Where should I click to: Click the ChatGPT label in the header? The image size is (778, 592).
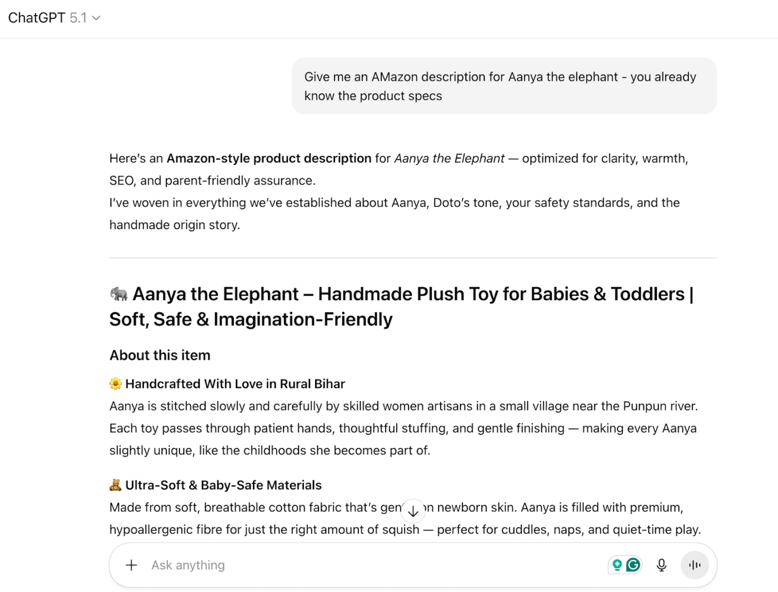click(x=36, y=17)
